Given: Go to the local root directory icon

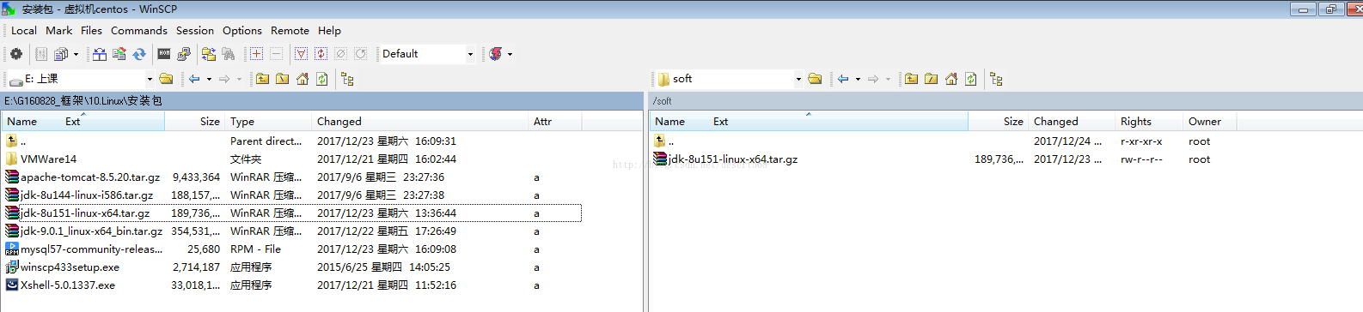Looking at the screenshot, I should pos(282,79).
